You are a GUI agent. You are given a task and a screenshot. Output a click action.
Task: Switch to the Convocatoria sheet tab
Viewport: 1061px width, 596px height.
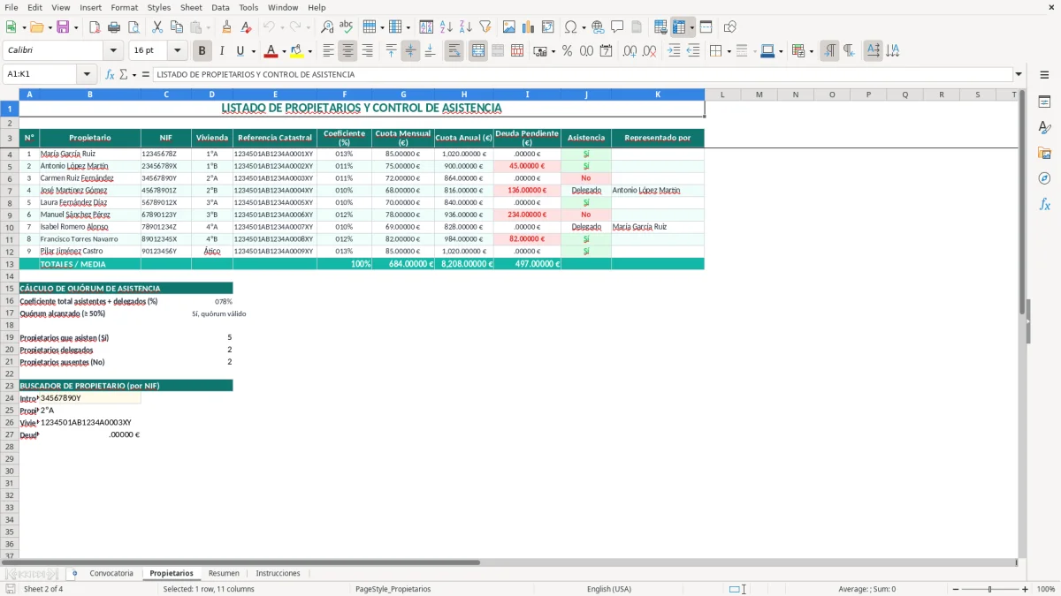point(111,573)
